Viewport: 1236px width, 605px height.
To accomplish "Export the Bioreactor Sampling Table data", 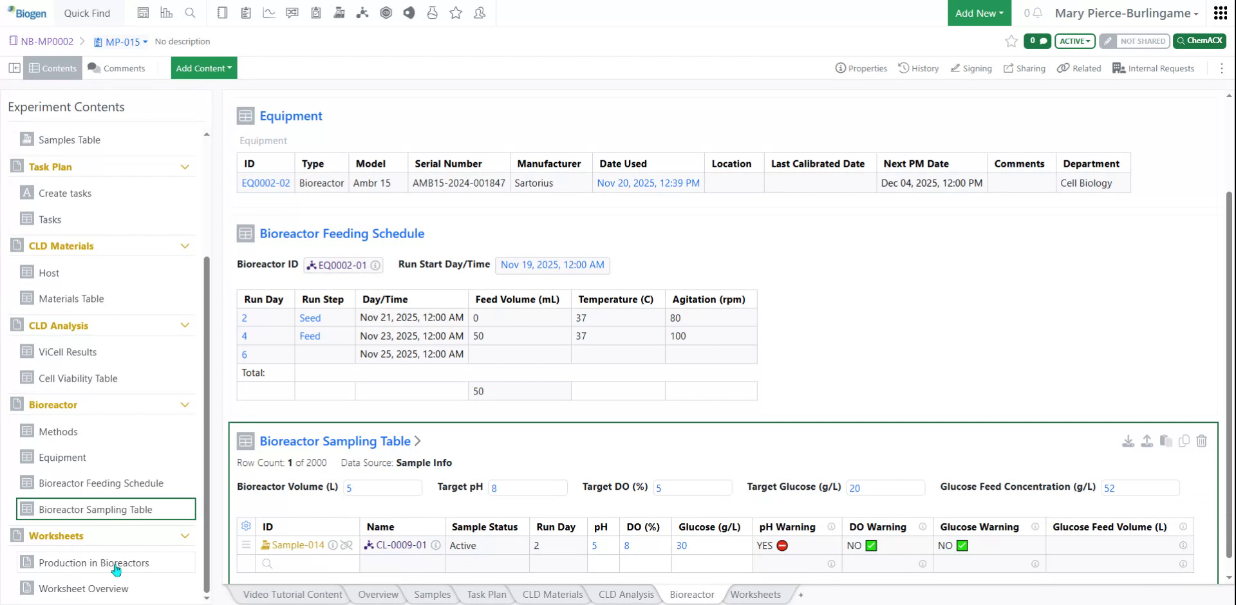I will (1128, 441).
